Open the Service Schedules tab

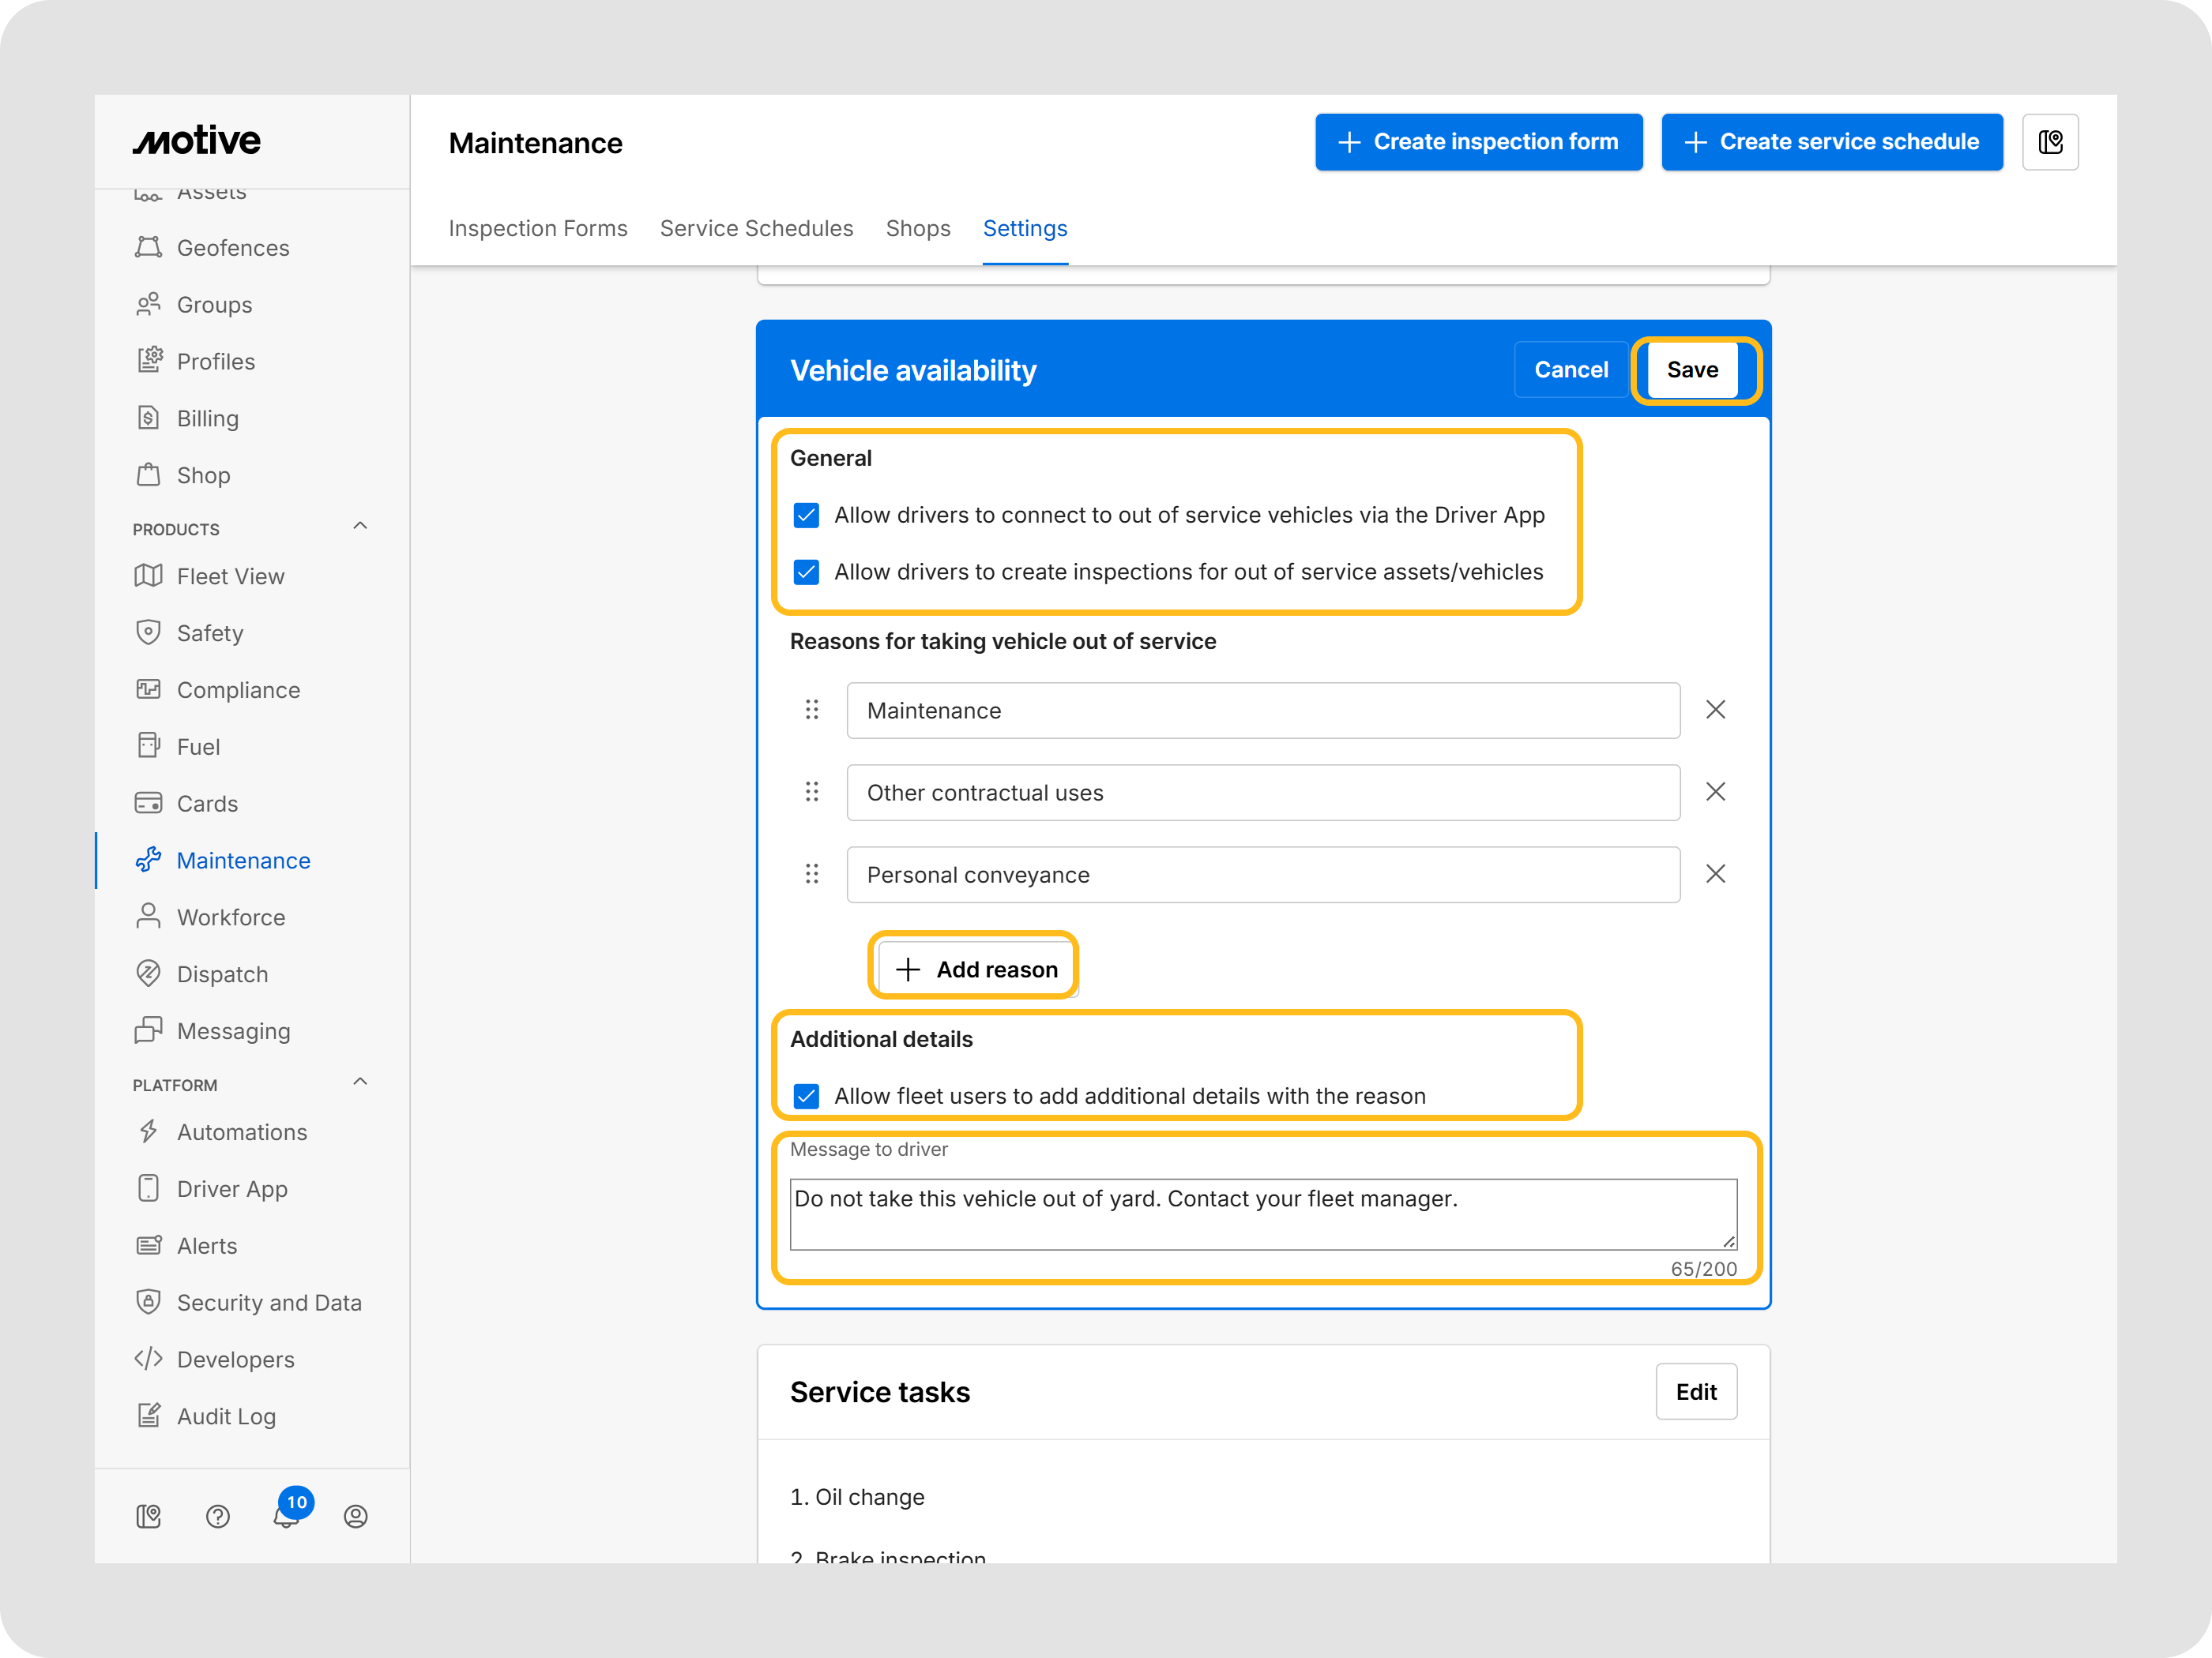tap(757, 228)
